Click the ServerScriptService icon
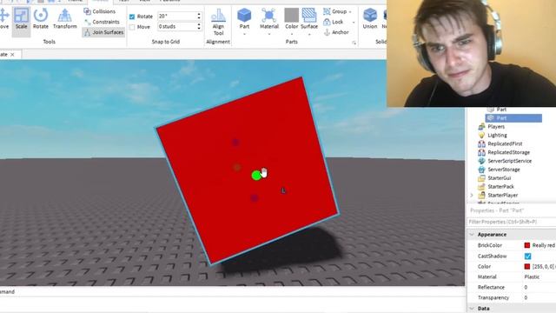The height and width of the screenshot is (313, 556). click(481, 161)
